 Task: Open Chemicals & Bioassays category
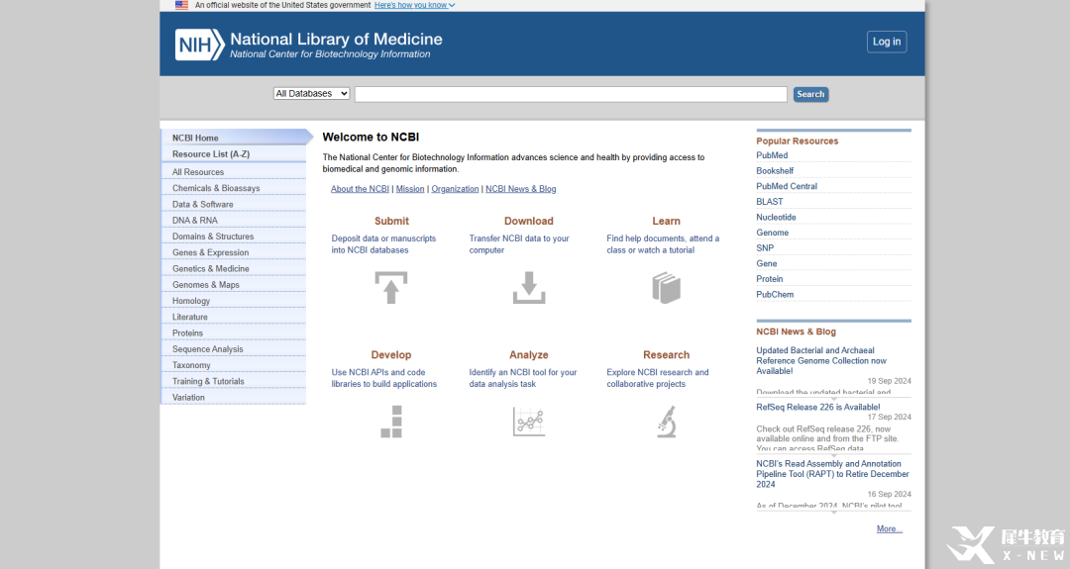point(234,188)
